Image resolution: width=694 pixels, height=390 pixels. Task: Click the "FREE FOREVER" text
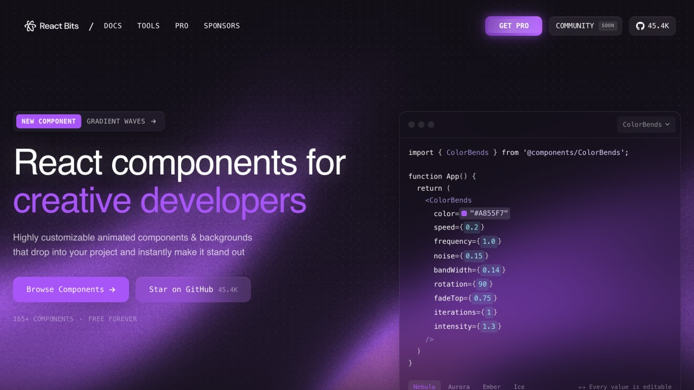point(113,319)
